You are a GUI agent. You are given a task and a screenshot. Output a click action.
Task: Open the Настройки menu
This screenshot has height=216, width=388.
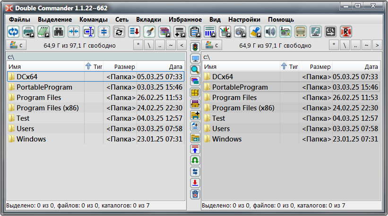pyautogui.click(x=244, y=19)
